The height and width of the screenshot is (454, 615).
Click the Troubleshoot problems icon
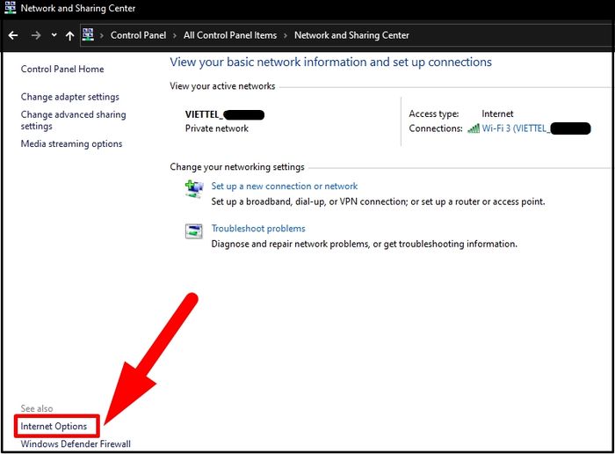(x=194, y=231)
